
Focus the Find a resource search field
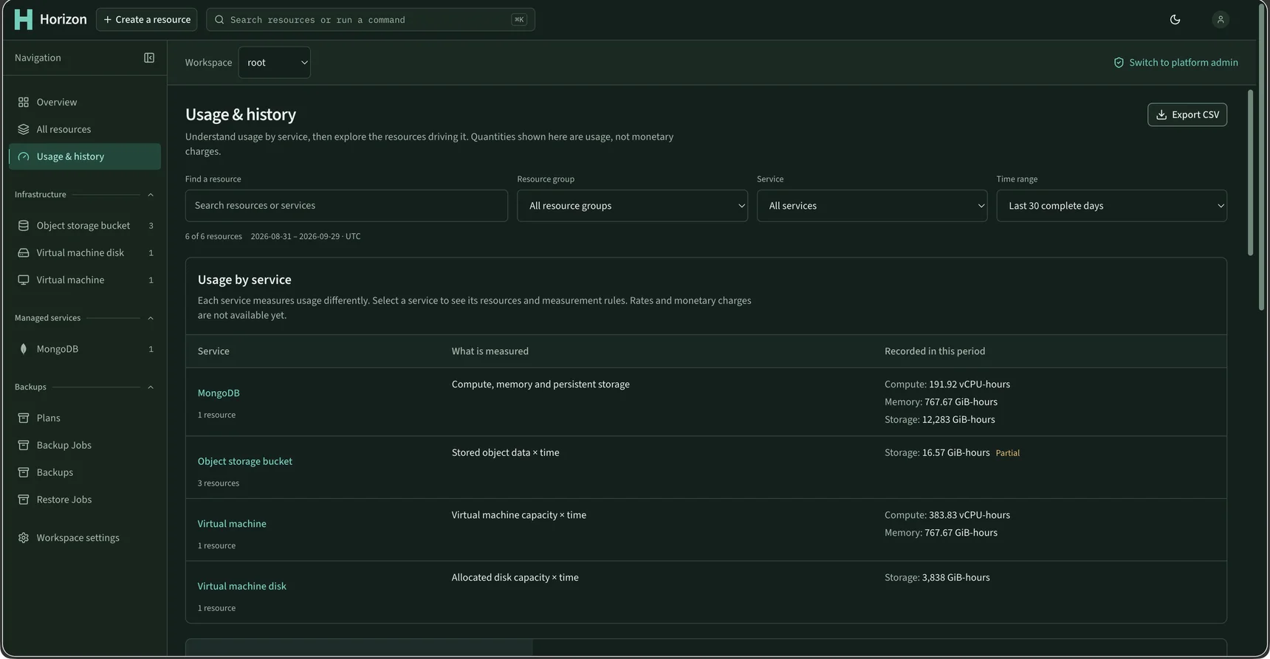point(346,206)
